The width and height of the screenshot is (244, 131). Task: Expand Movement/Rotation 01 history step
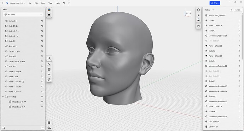(x=240, y=36)
